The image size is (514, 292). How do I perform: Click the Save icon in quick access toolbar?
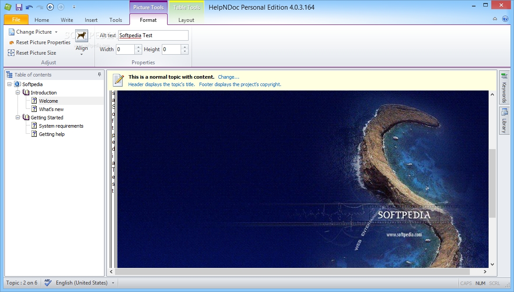19,7
